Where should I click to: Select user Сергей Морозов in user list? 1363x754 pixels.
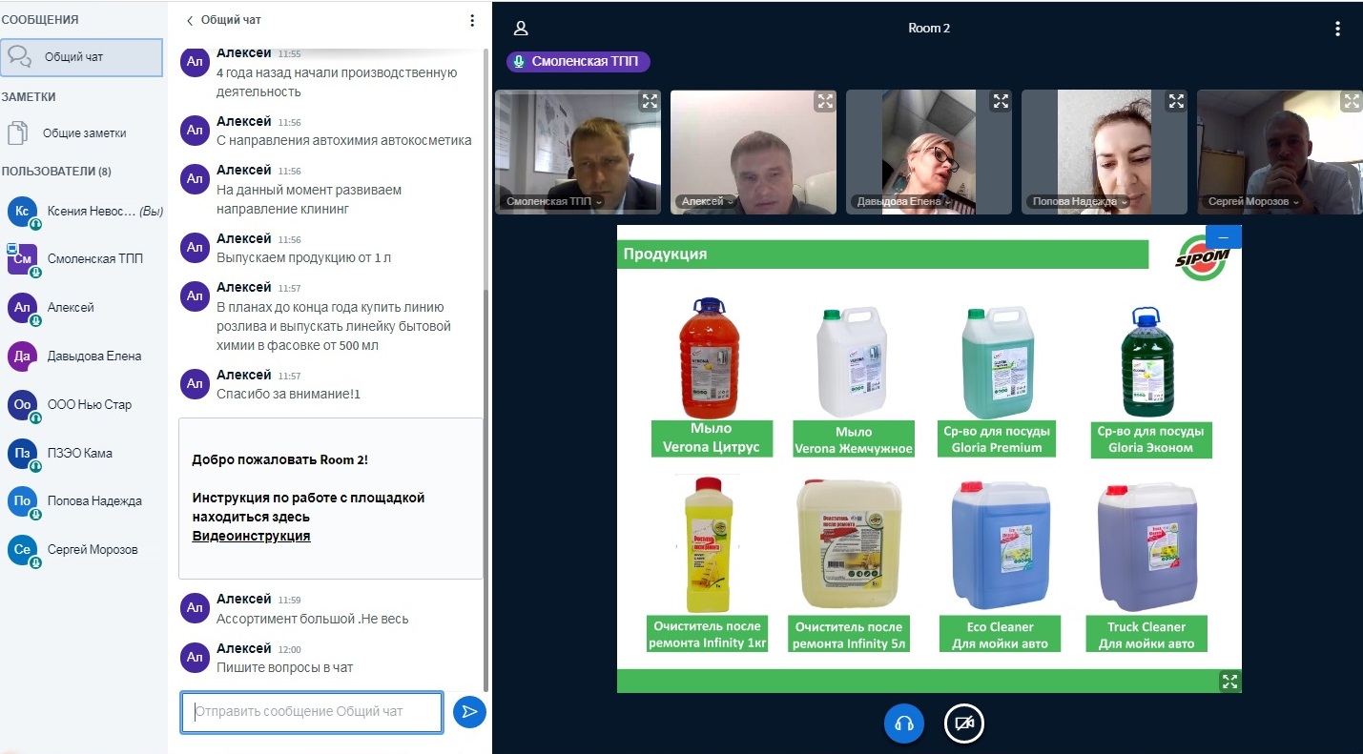tap(84, 550)
